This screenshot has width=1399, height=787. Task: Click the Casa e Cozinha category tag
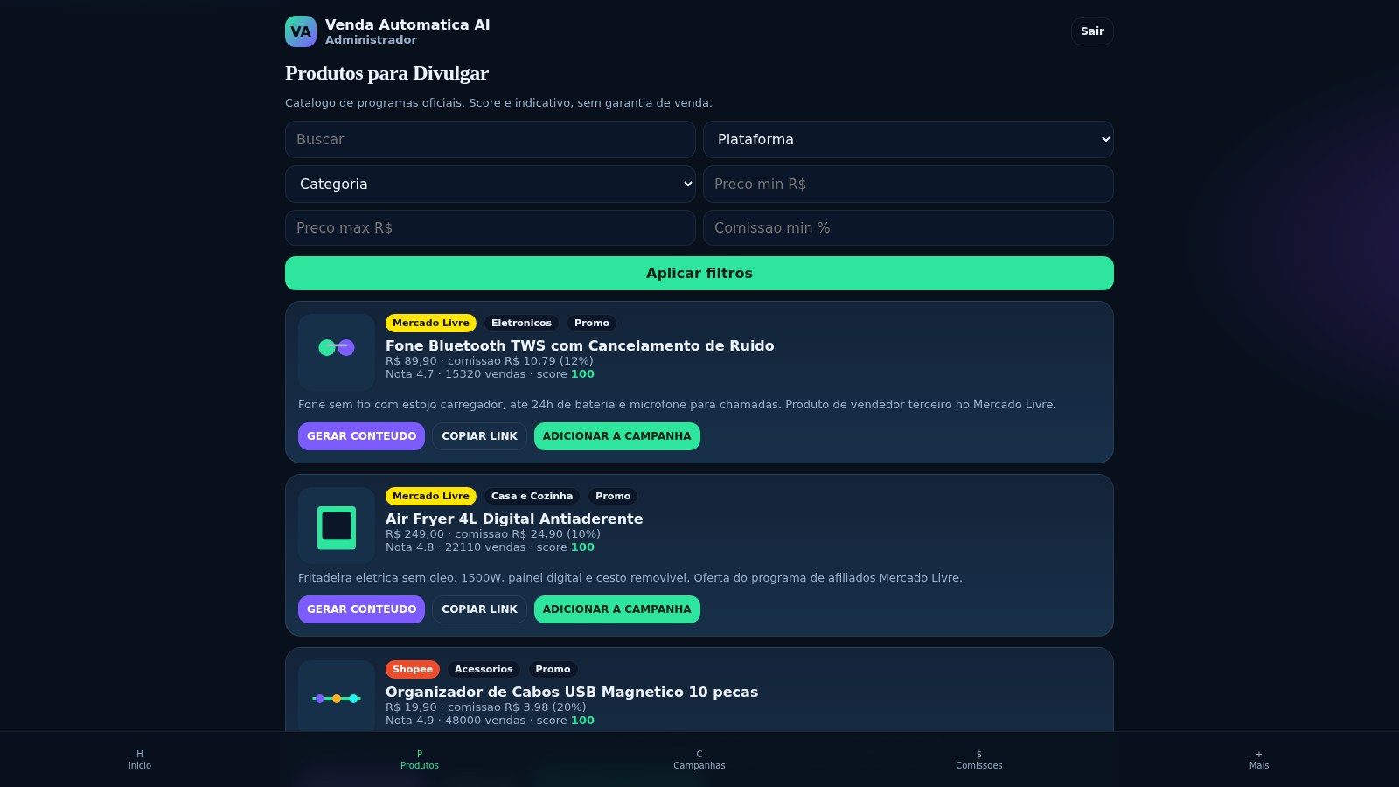pyautogui.click(x=532, y=496)
